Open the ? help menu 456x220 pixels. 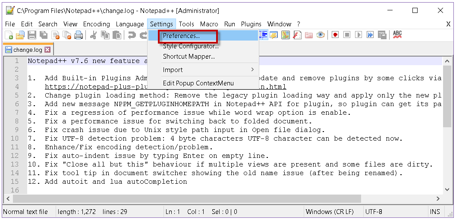click(299, 24)
